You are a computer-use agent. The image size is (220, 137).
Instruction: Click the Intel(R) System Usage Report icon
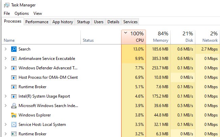pos(14,96)
